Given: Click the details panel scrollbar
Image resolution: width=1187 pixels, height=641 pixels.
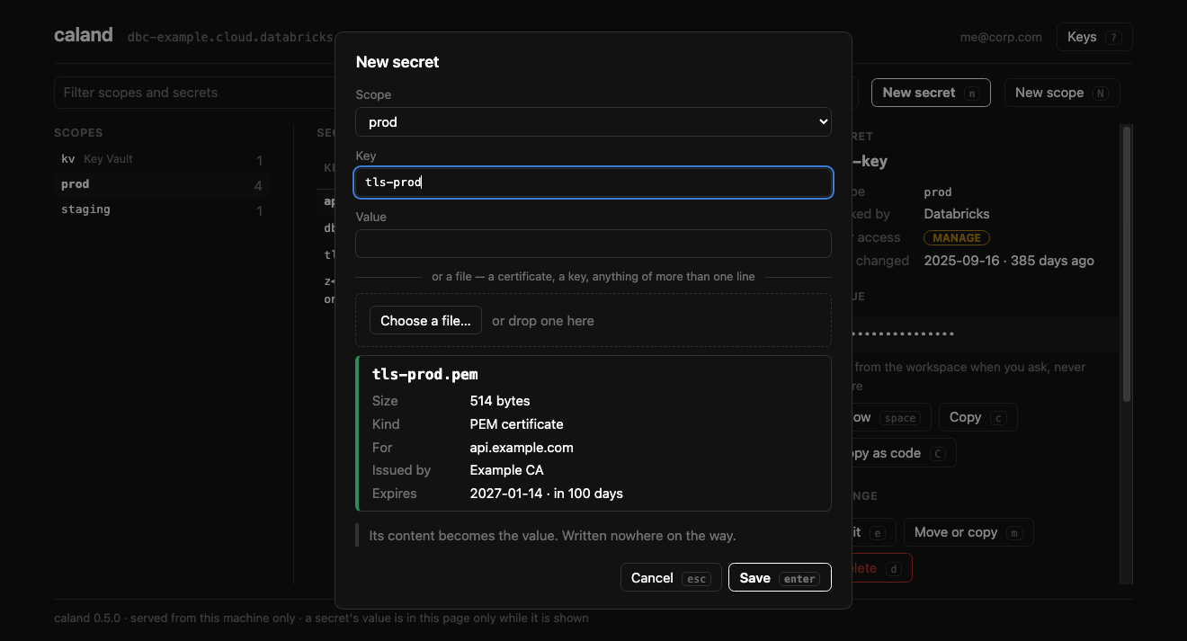Looking at the screenshot, I should click(x=1127, y=263).
